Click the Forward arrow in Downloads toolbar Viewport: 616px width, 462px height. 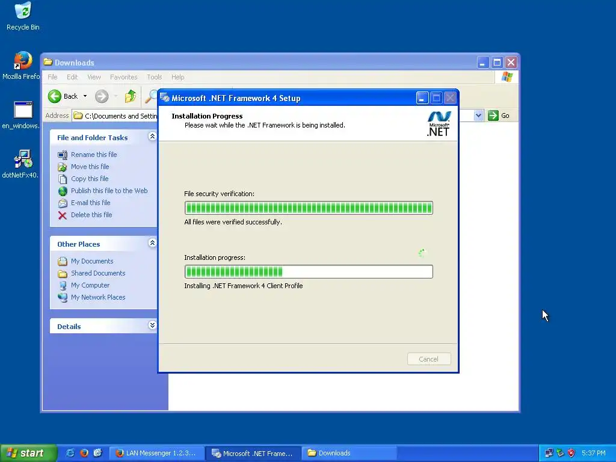pos(102,96)
